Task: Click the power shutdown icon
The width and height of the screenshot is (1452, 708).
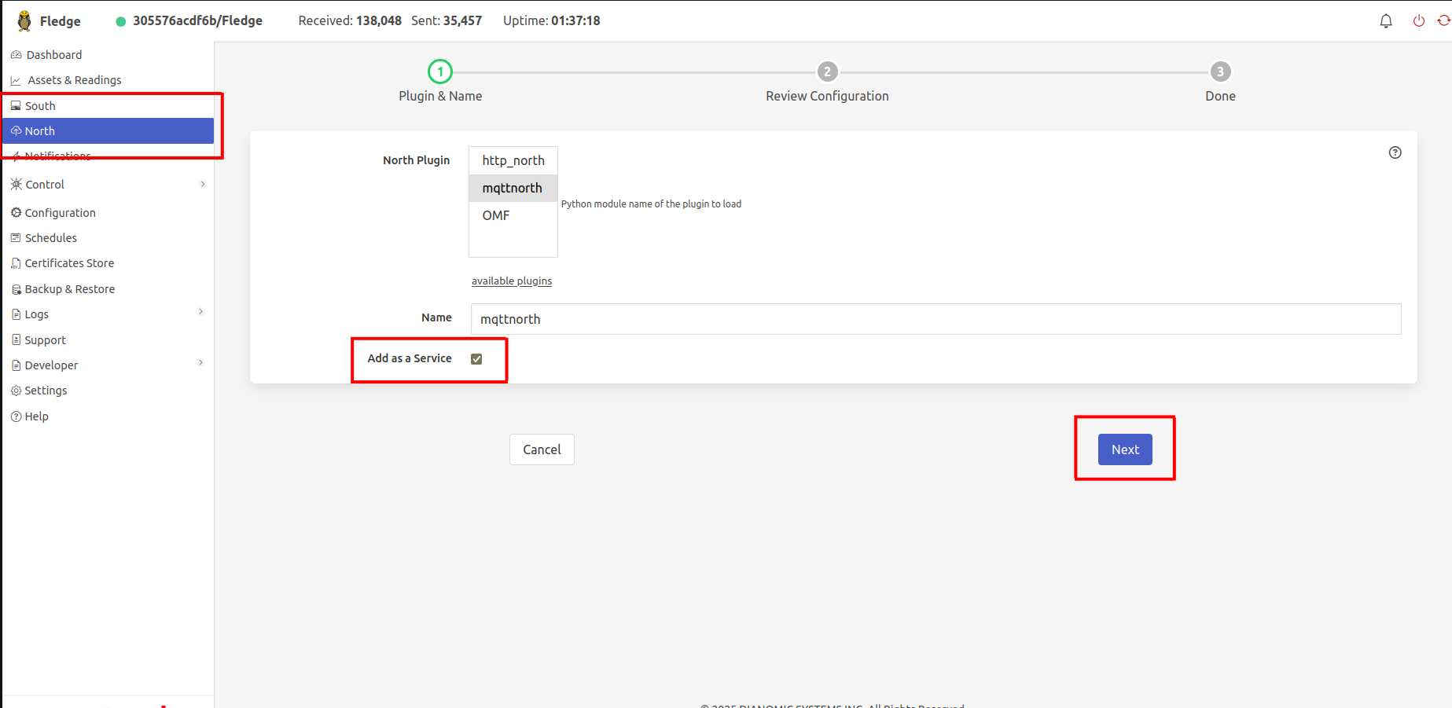Action: tap(1419, 21)
